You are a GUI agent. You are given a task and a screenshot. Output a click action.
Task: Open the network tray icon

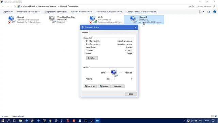188,121
